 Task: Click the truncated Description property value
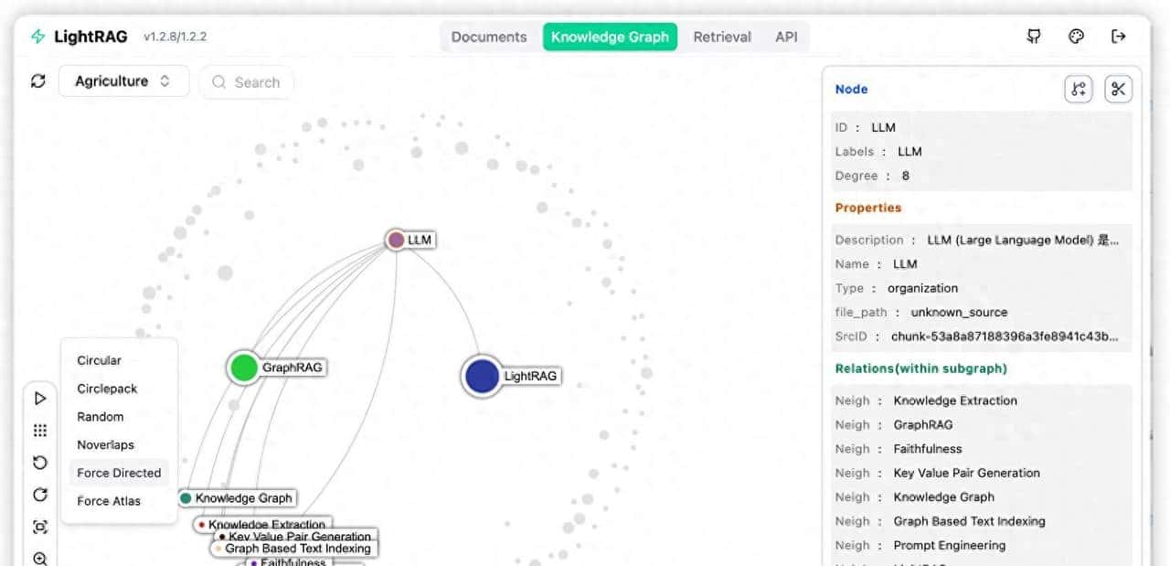1023,240
